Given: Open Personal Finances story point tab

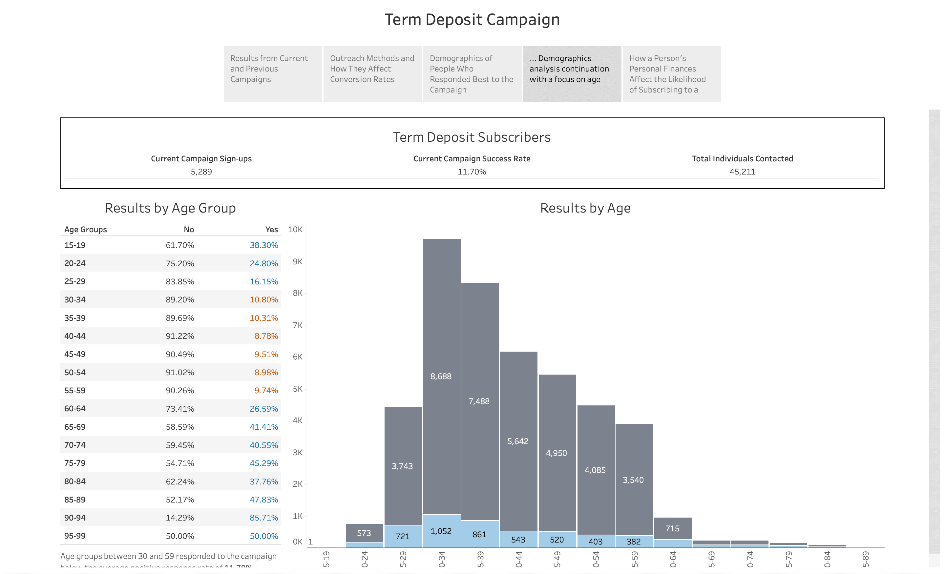Looking at the screenshot, I should pyautogui.click(x=671, y=74).
